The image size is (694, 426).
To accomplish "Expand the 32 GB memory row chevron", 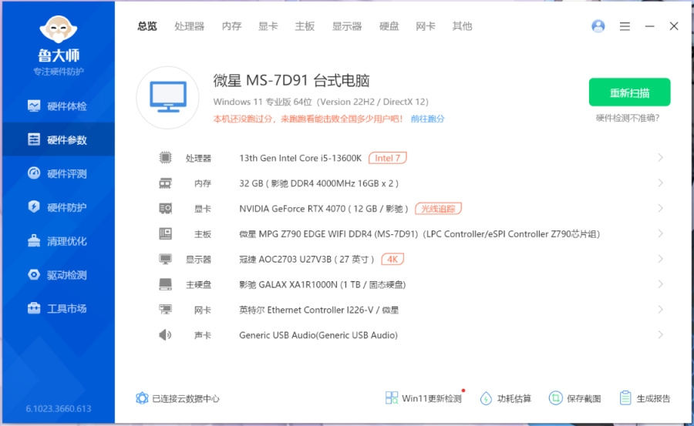I will pyautogui.click(x=660, y=183).
